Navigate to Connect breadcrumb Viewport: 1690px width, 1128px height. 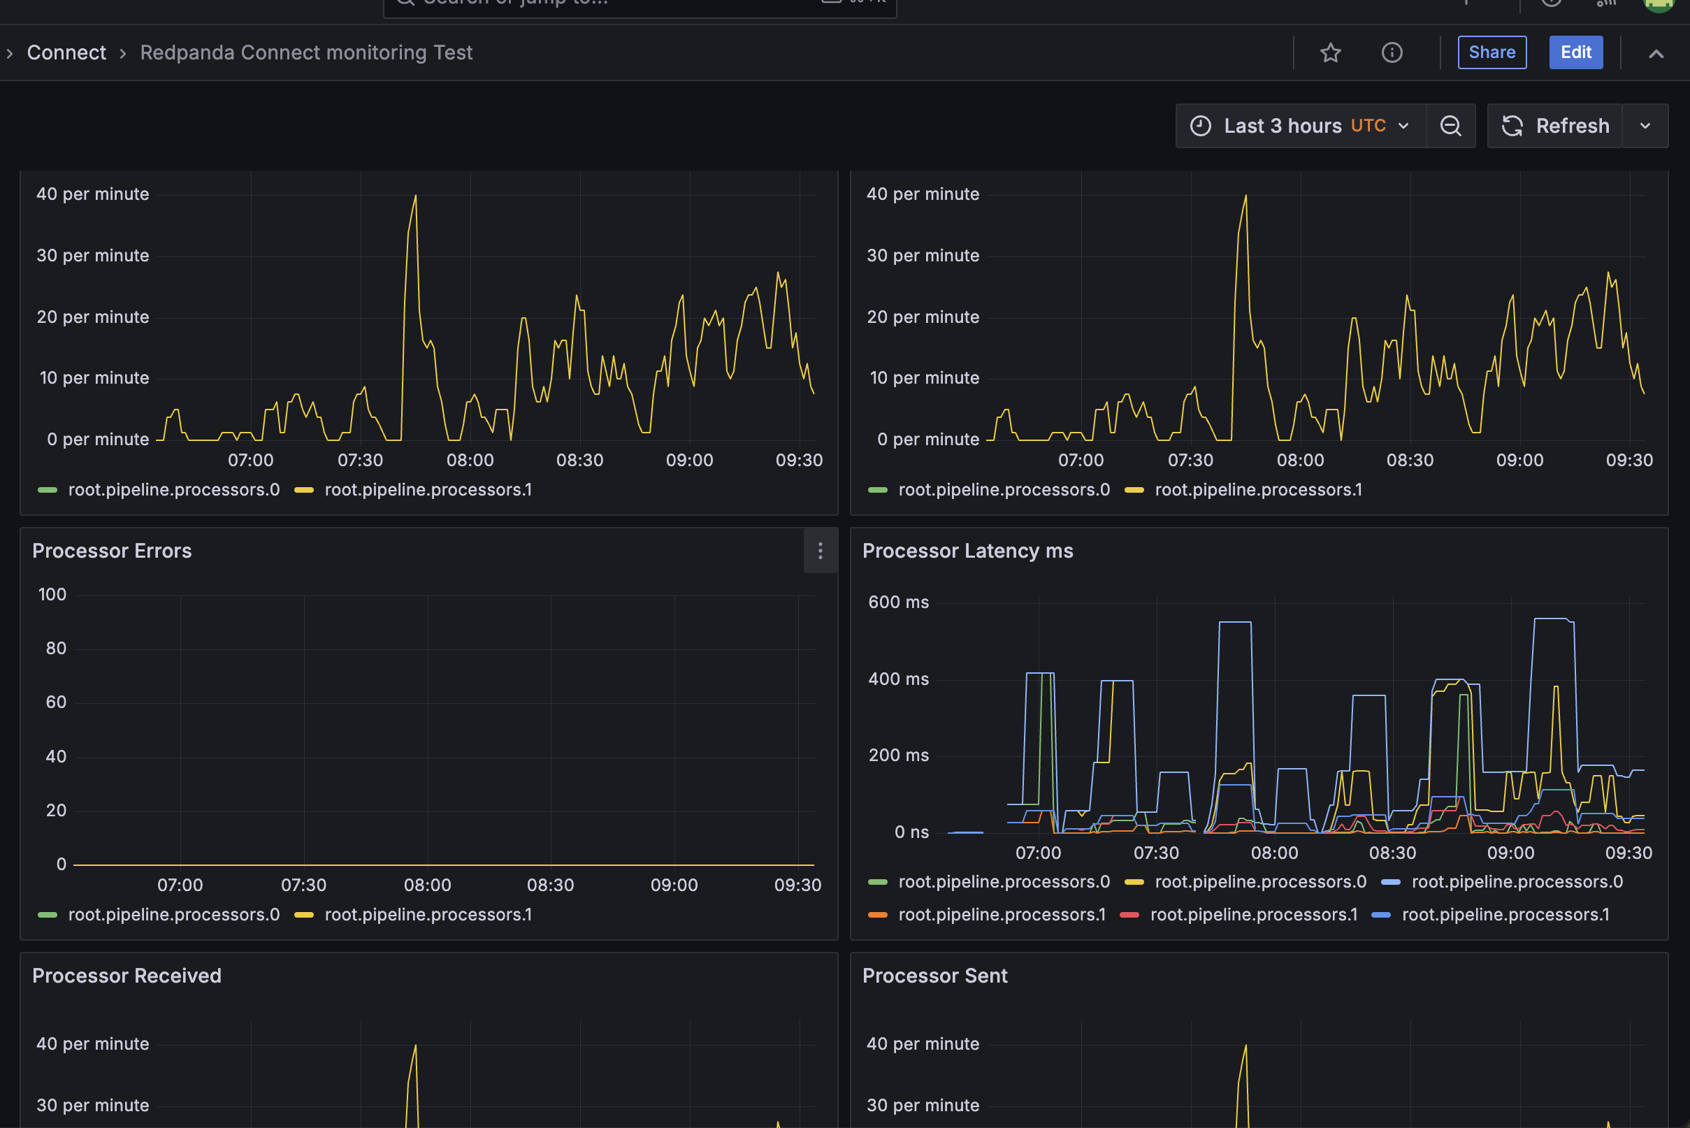click(x=66, y=52)
